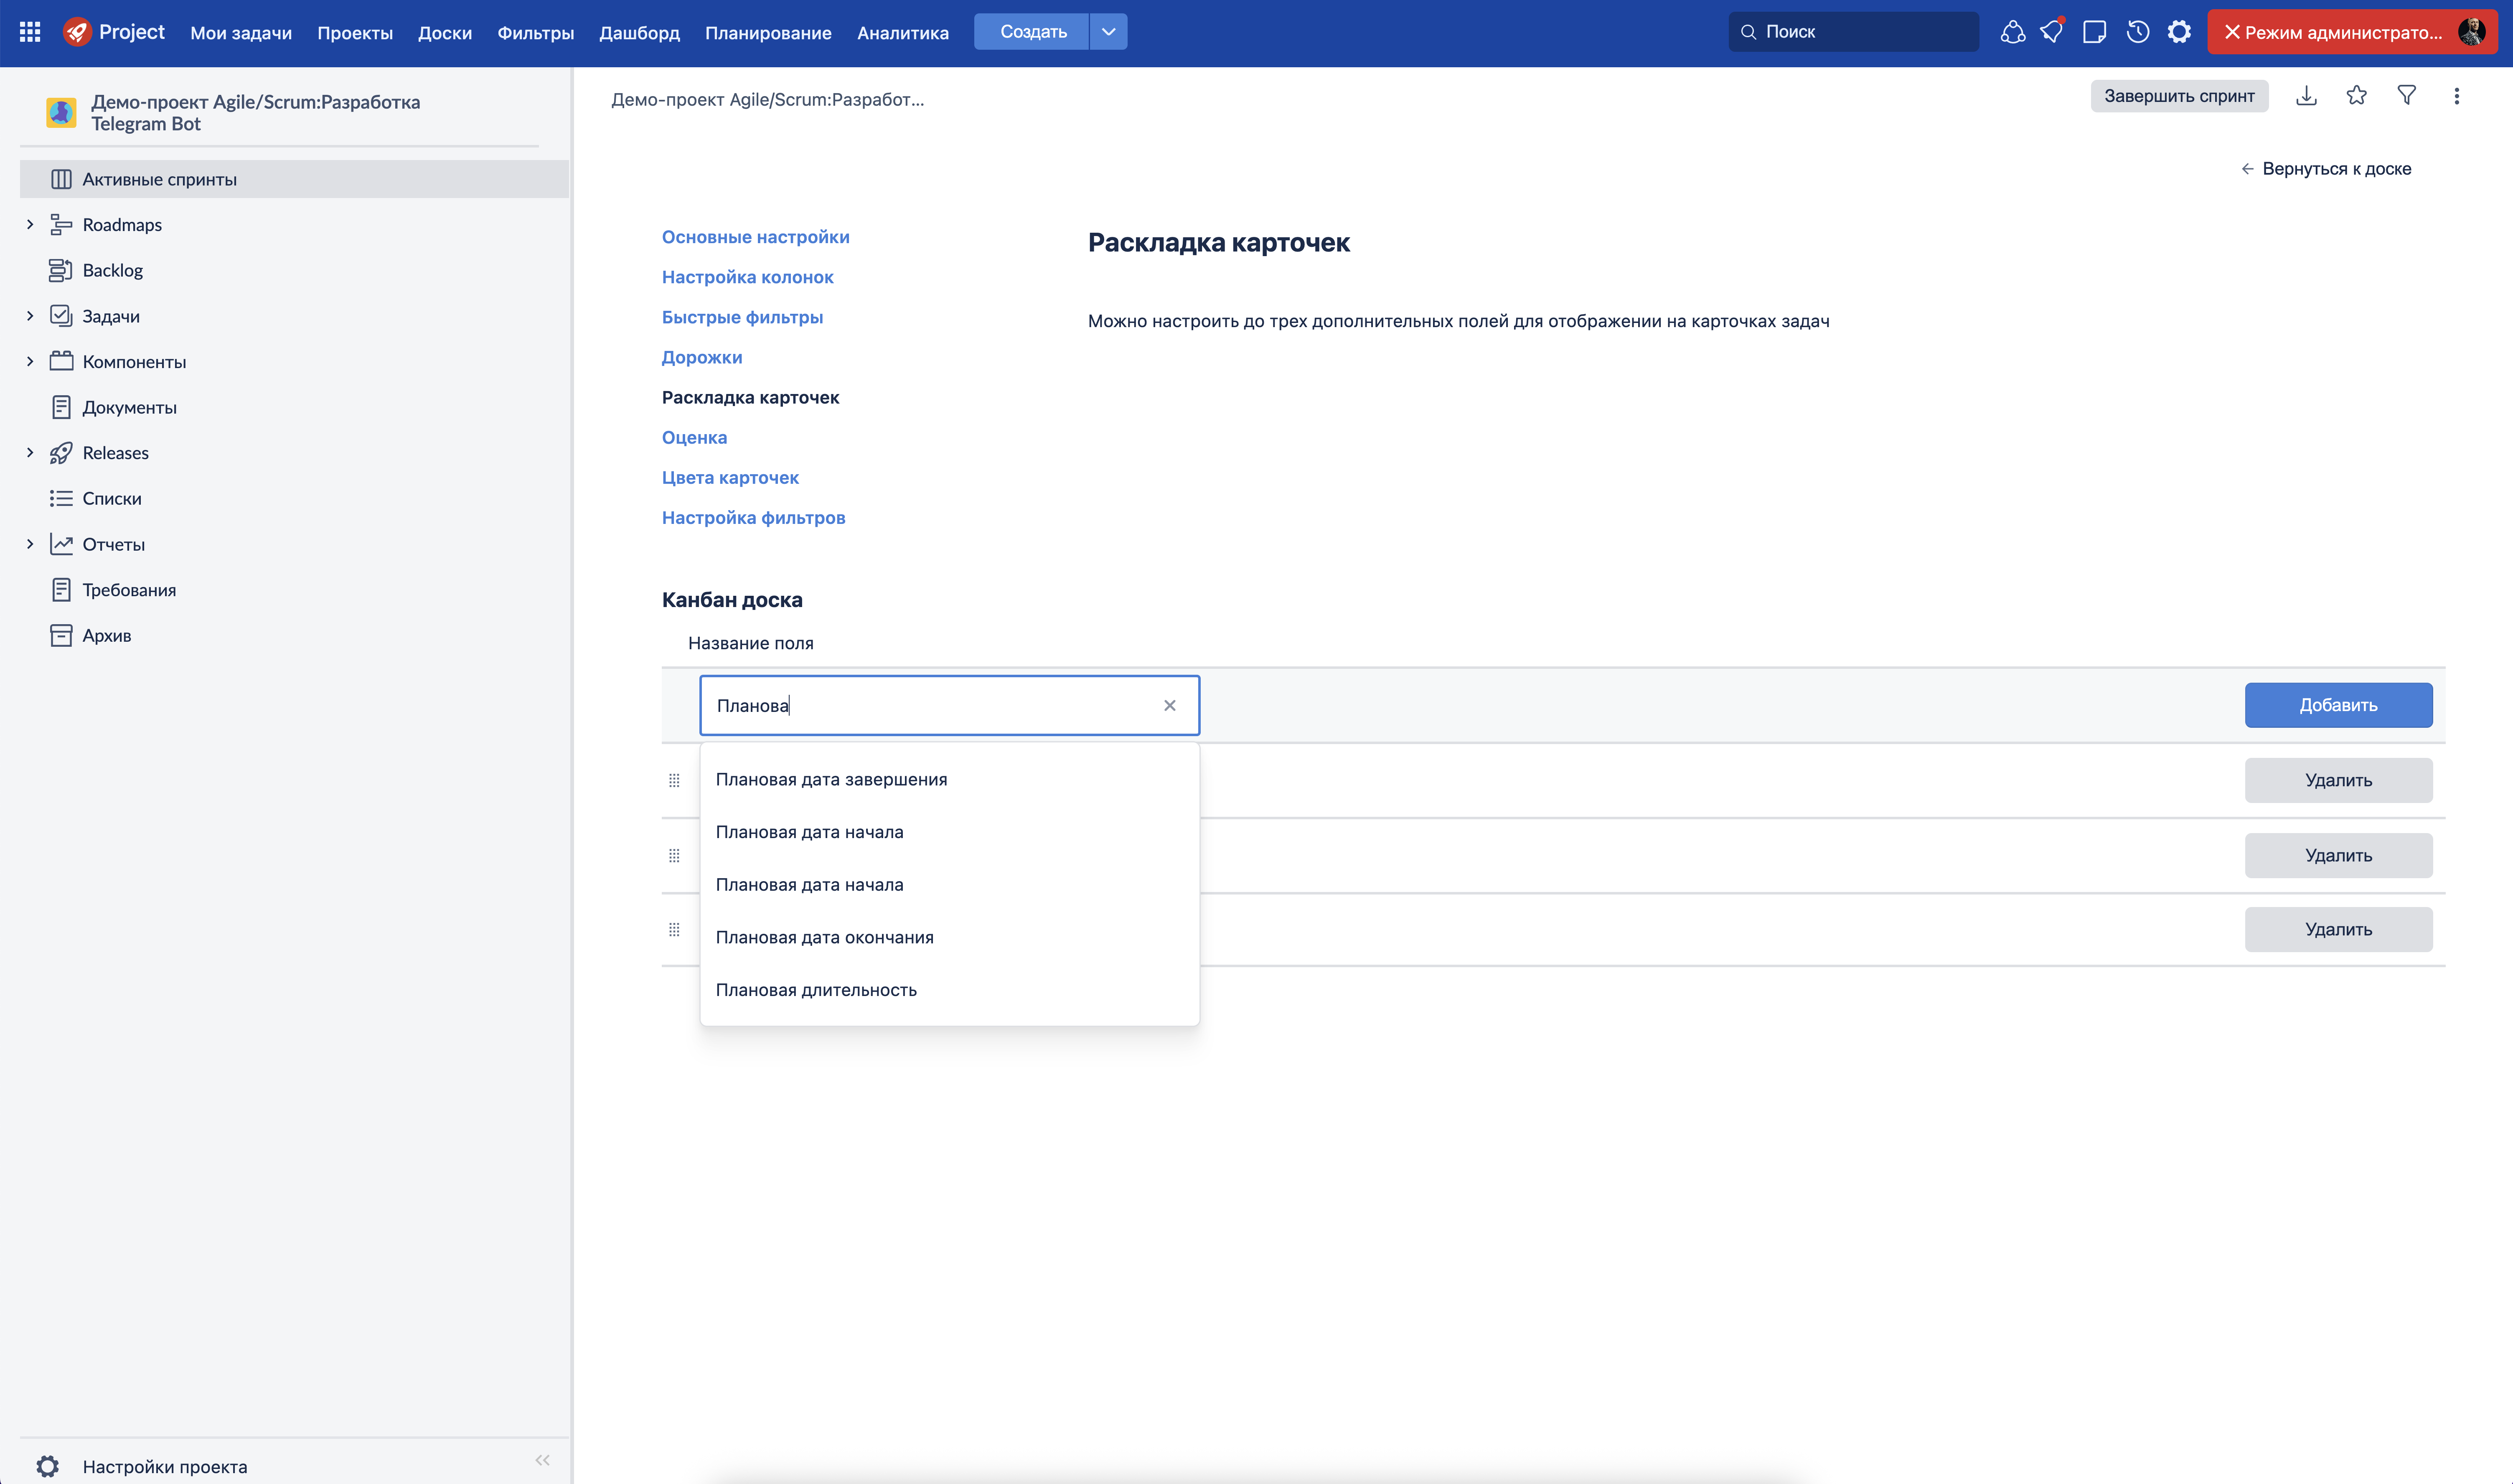
Task: Open Настройка колонок settings link
Action: [747, 277]
